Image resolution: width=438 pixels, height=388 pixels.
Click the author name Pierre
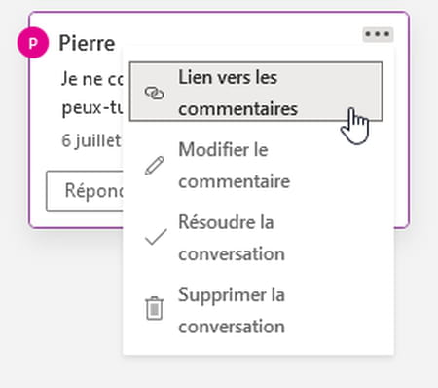tap(87, 43)
